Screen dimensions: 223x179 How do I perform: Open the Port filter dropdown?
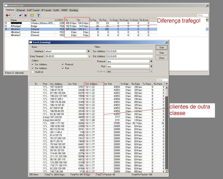pyautogui.click(x=151, y=66)
